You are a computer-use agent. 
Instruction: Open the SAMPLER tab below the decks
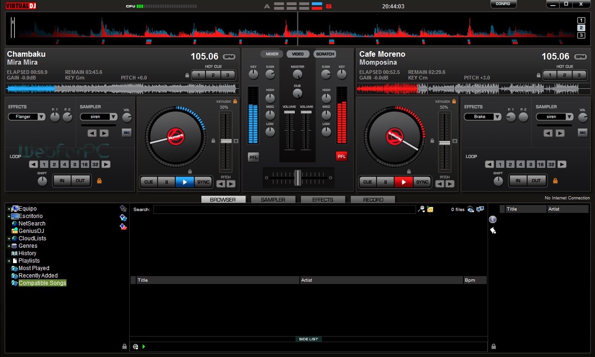273,200
